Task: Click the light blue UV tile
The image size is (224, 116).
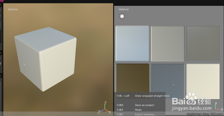Action: point(132,43)
